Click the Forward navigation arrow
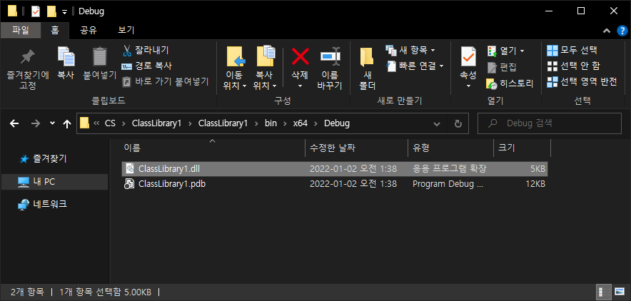Image resolution: width=631 pixels, height=301 pixels. (36, 124)
